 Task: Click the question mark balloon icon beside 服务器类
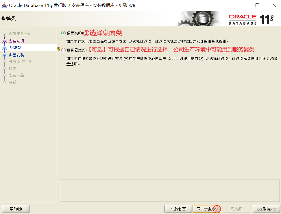pyautogui.click(x=59, y=50)
